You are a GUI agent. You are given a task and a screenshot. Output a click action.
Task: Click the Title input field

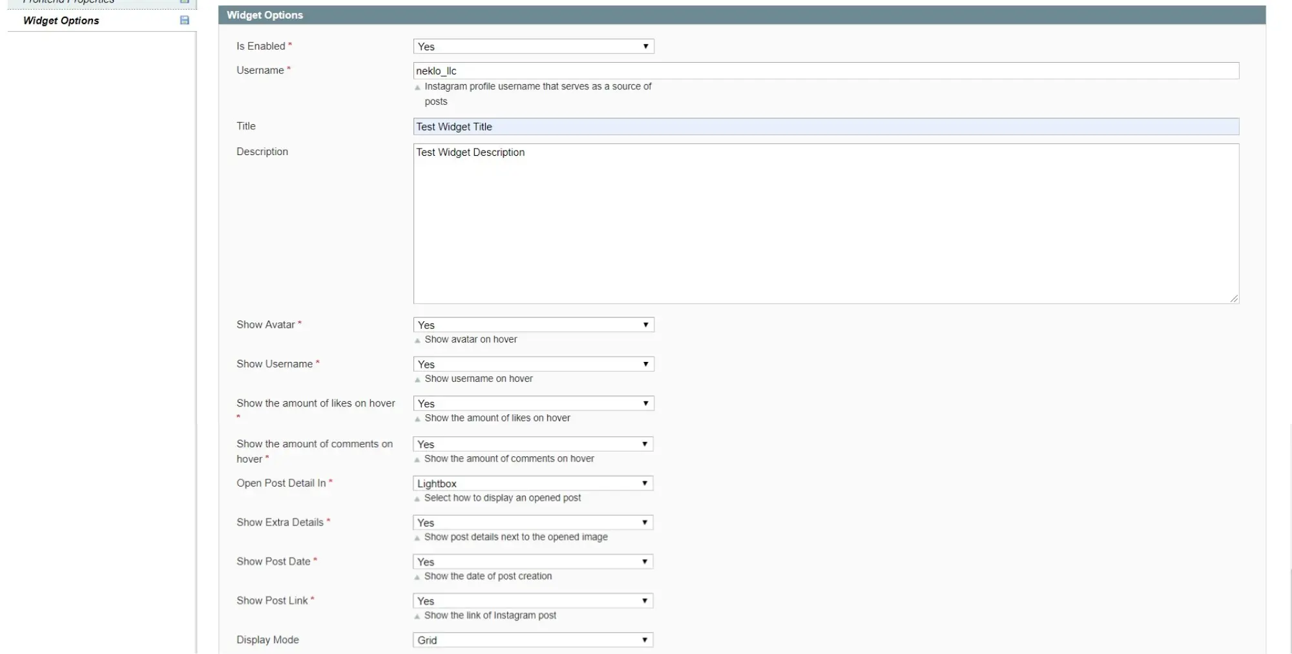click(x=826, y=127)
